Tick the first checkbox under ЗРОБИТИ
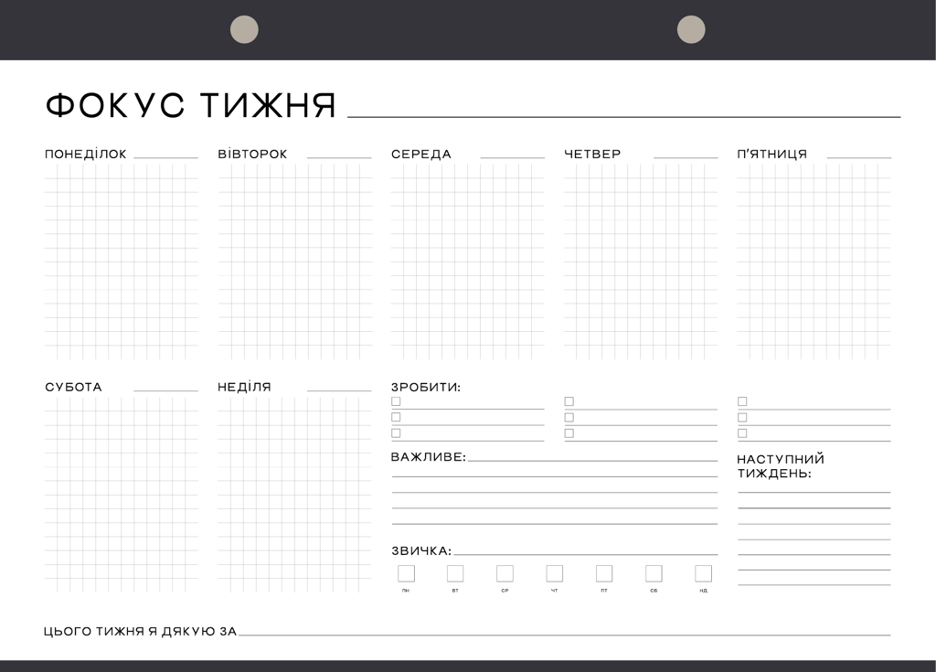The height and width of the screenshot is (672, 936). 396,401
